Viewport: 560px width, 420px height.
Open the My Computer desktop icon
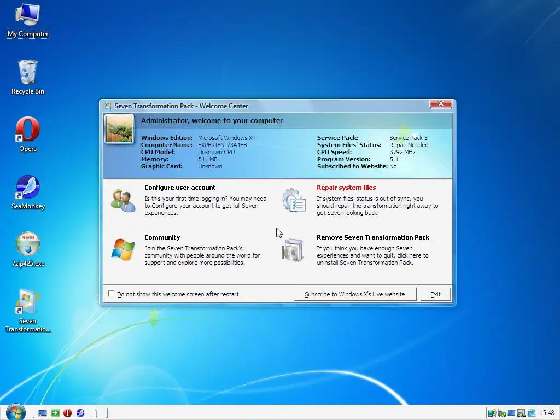click(x=27, y=20)
